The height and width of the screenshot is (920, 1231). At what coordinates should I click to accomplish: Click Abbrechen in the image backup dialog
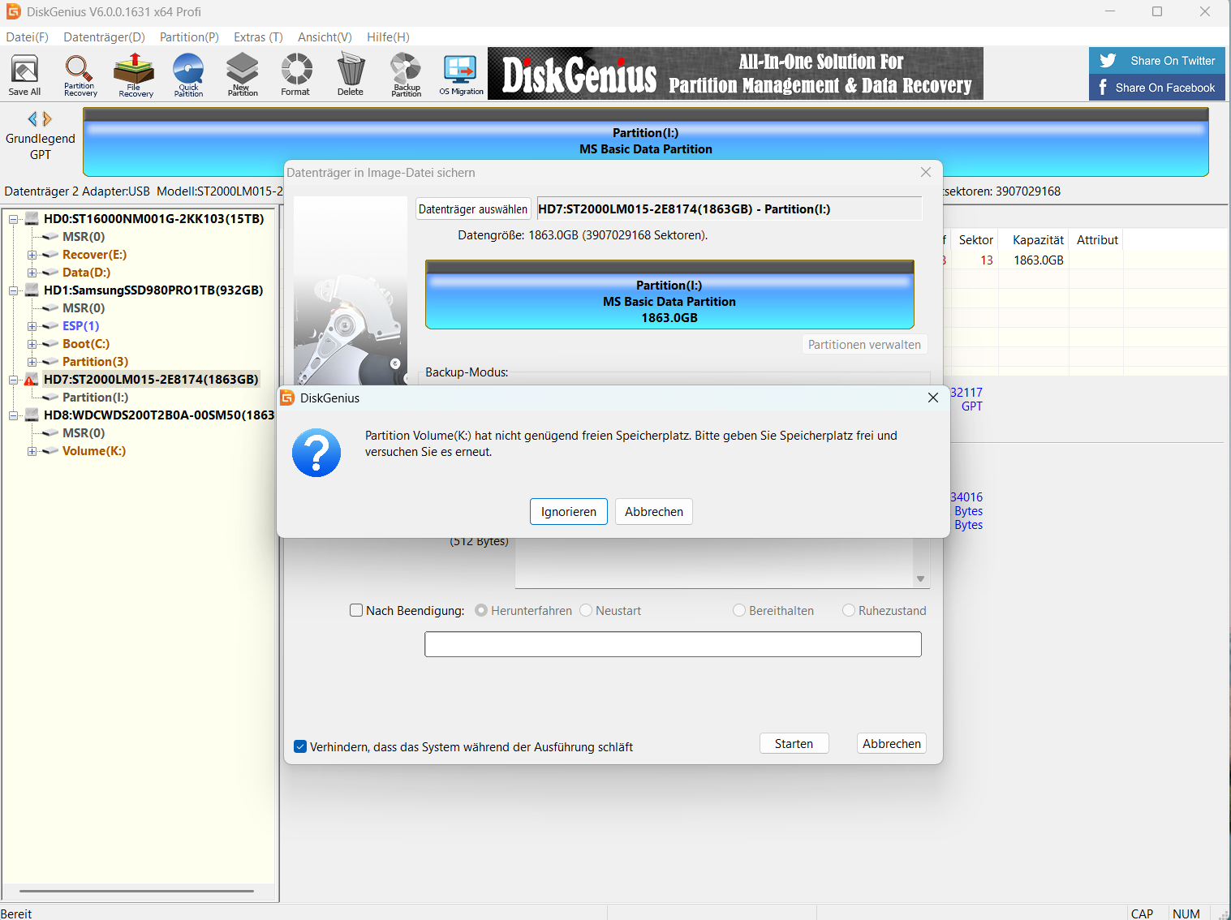[892, 743]
